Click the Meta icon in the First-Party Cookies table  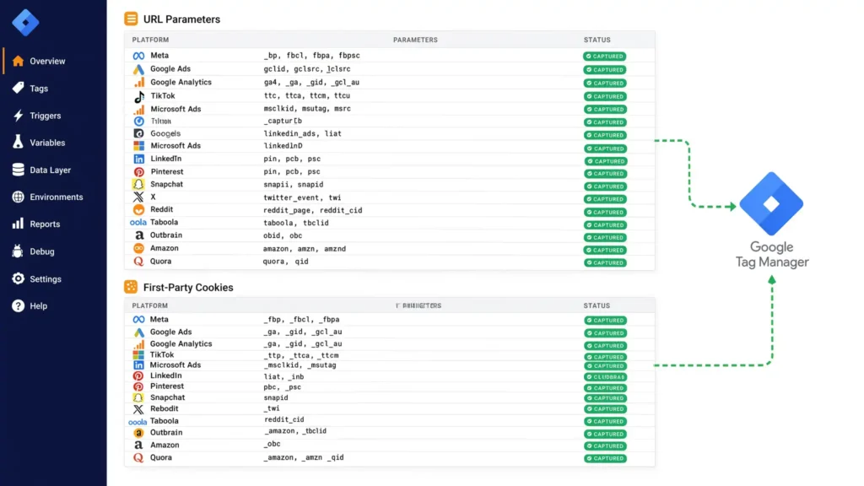[139, 320]
